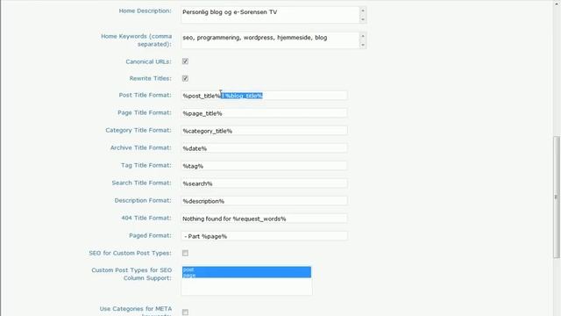Click Home Description scroll up arrow
Image resolution: width=561 pixels, height=316 pixels.
tap(363, 11)
